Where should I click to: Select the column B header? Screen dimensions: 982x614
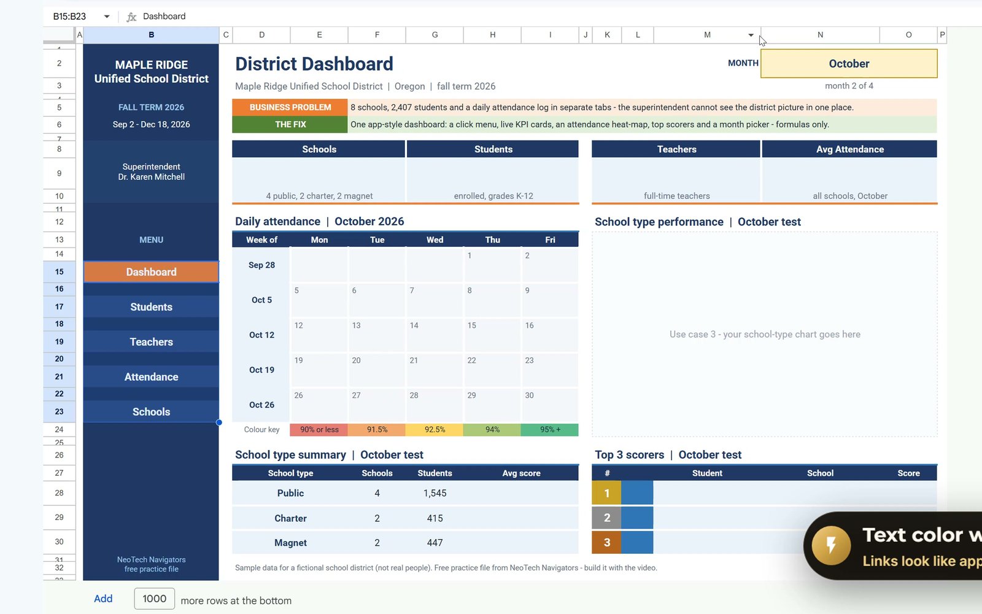pyautogui.click(x=151, y=35)
